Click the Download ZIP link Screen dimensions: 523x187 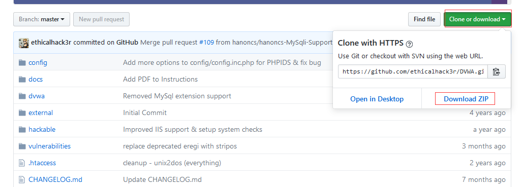pos(466,99)
